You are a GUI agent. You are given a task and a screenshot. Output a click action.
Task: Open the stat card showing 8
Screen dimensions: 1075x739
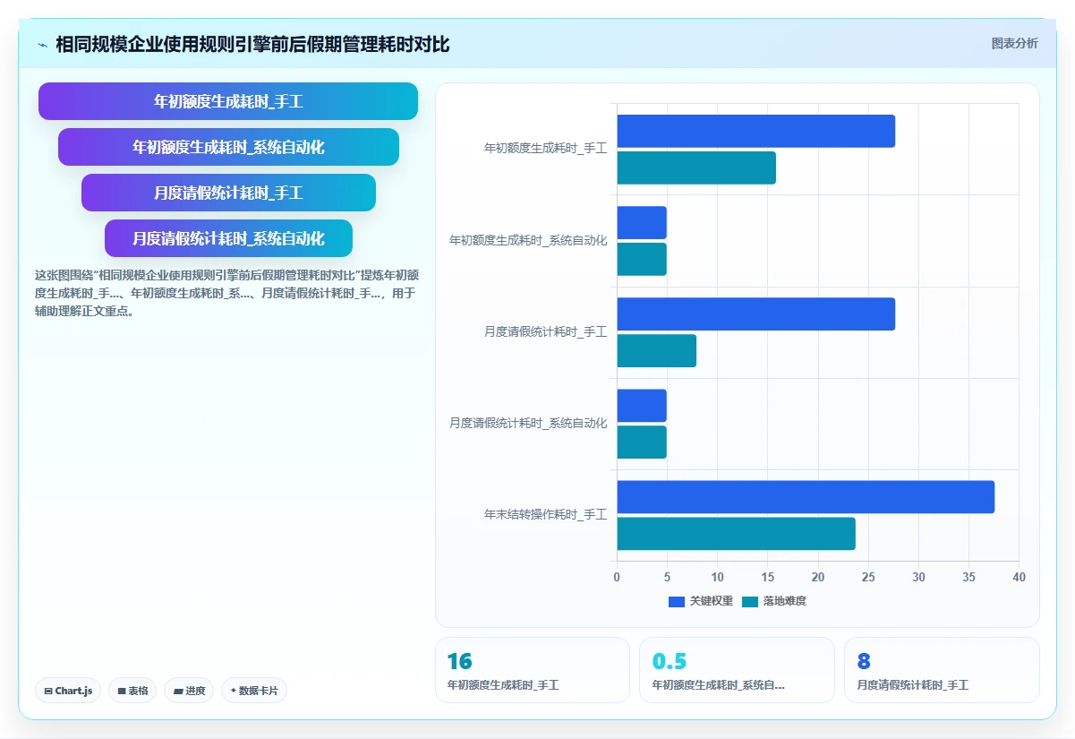(942, 670)
